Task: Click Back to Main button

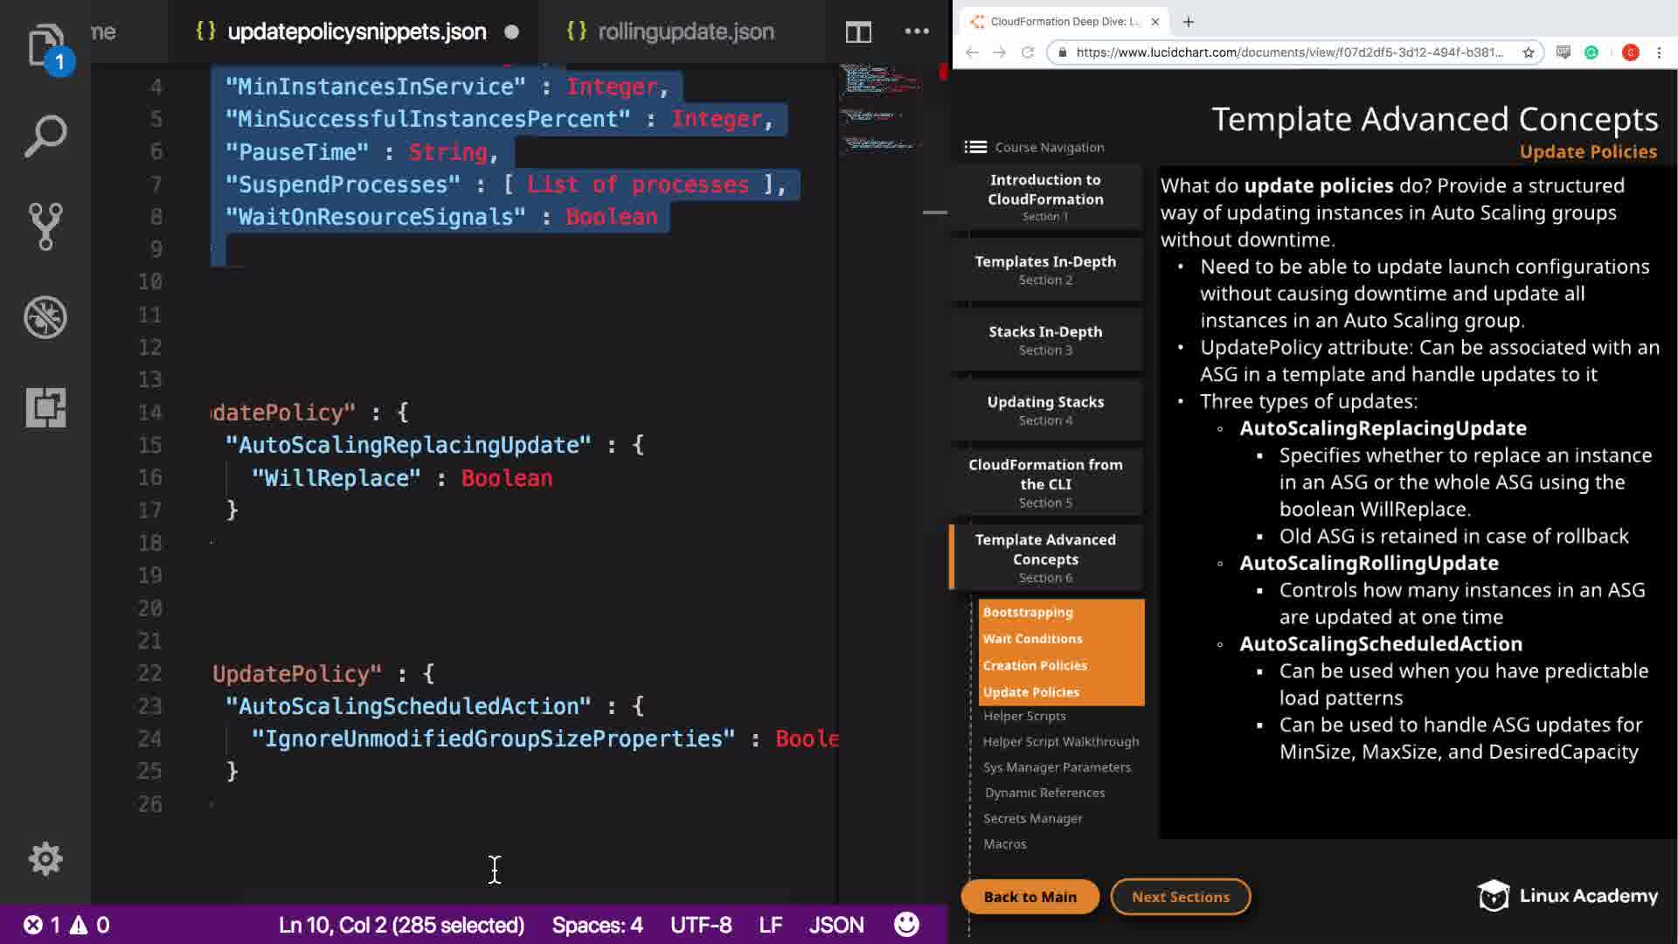Action: coord(1030,897)
